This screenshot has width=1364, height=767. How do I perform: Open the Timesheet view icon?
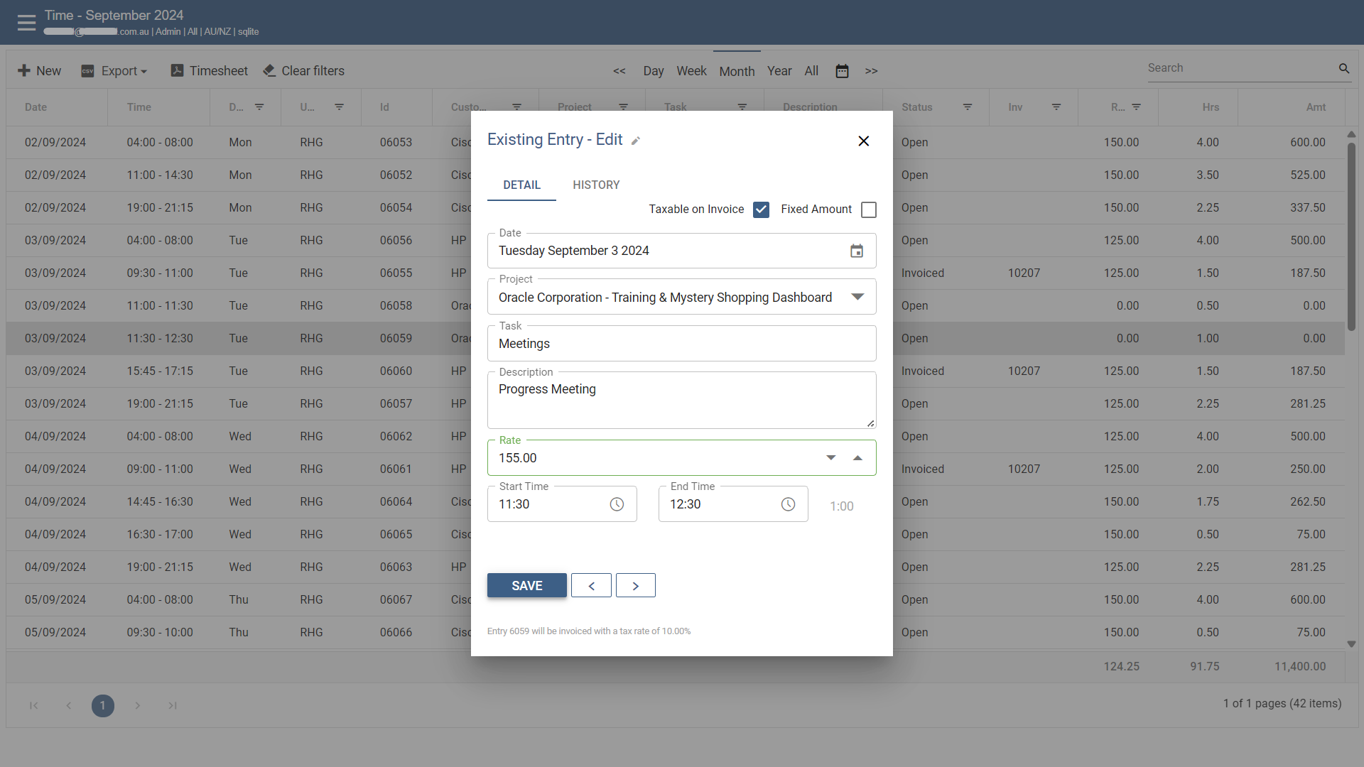(176, 70)
